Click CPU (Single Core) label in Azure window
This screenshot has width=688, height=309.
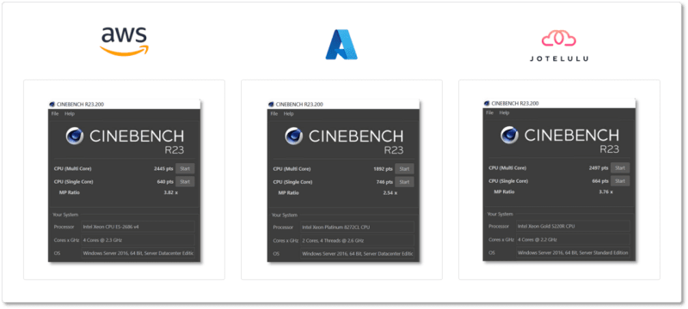[x=292, y=182]
